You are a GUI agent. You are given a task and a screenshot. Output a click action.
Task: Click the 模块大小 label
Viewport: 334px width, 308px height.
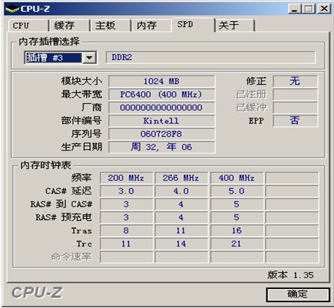pos(81,81)
